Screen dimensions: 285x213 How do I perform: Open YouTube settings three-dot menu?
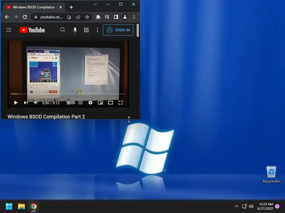click(x=97, y=30)
